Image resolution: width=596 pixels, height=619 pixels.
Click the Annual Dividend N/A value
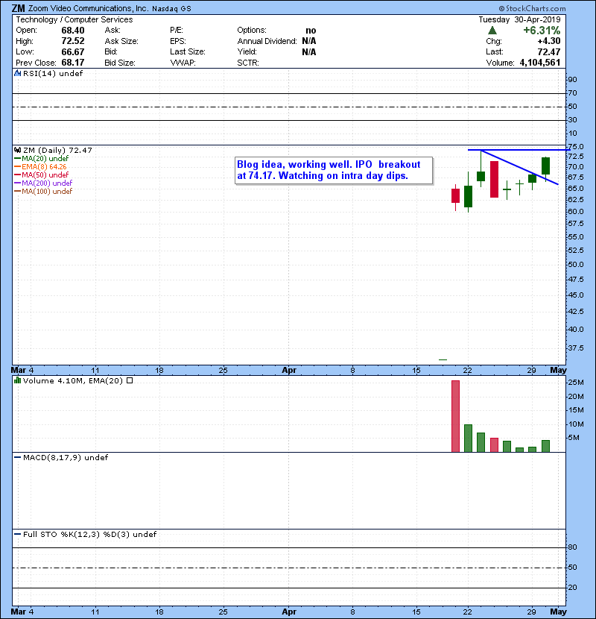tap(309, 41)
